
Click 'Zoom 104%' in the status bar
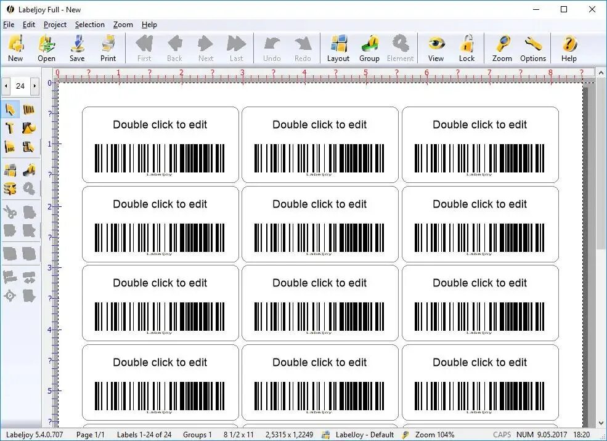point(434,434)
